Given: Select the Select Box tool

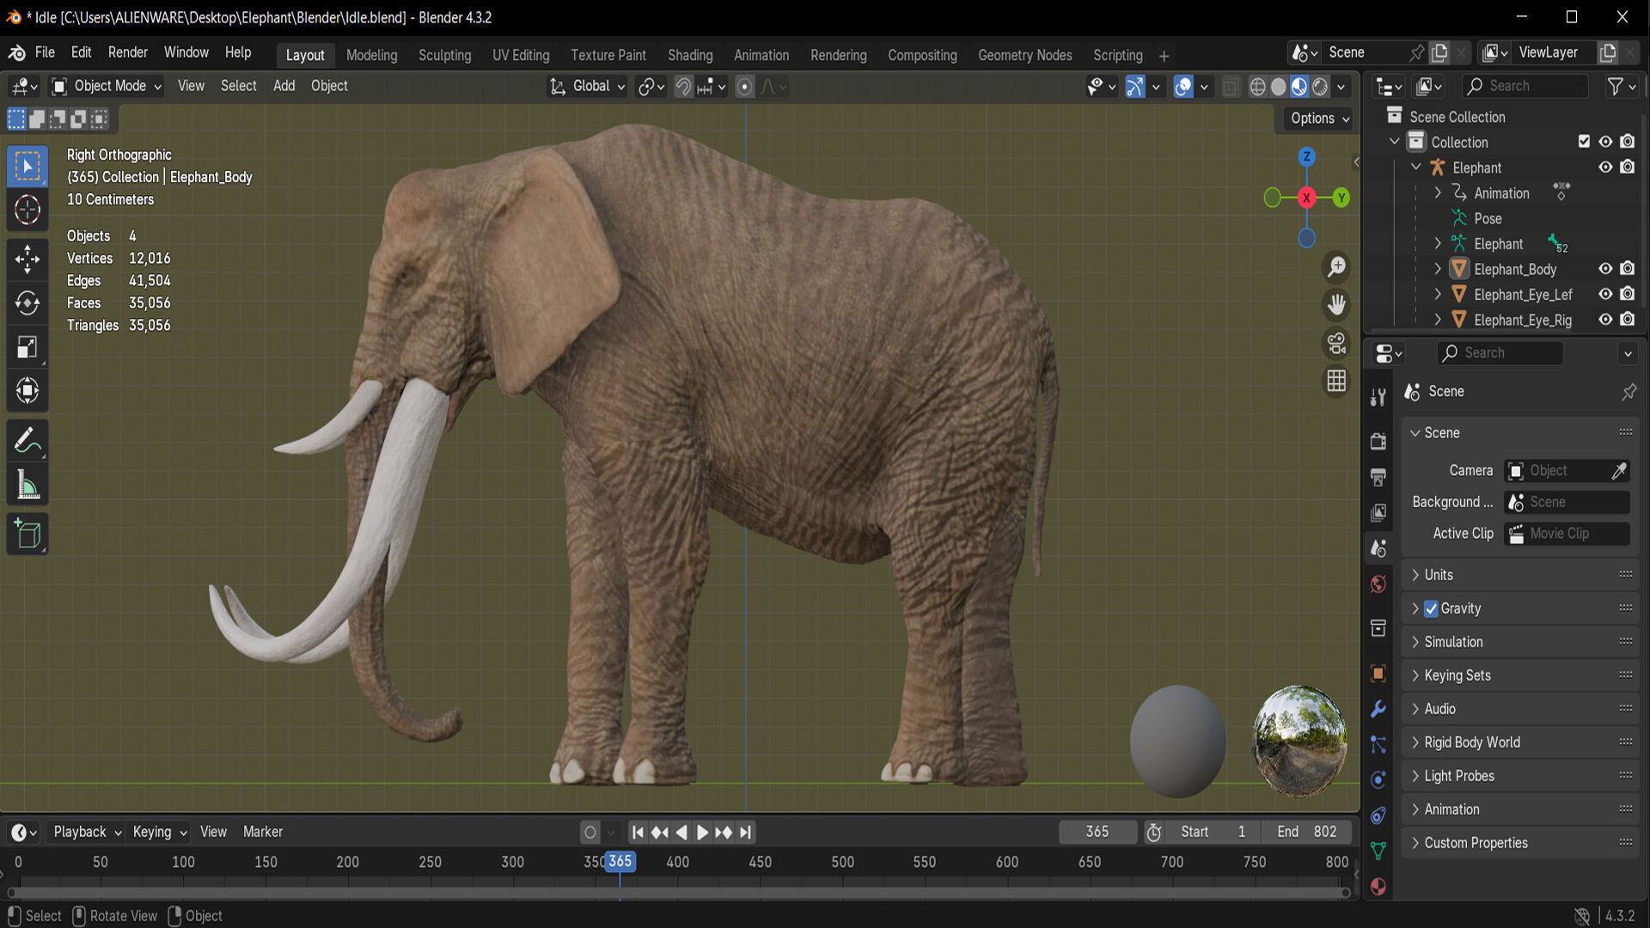Looking at the screenshot, I should coord(27,166).
